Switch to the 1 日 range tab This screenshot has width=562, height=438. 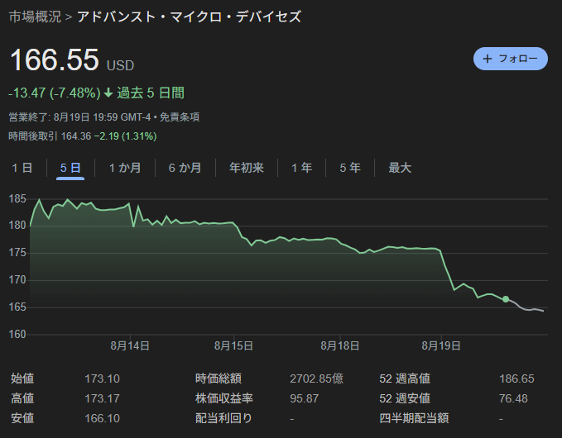(x=22, y=168)
